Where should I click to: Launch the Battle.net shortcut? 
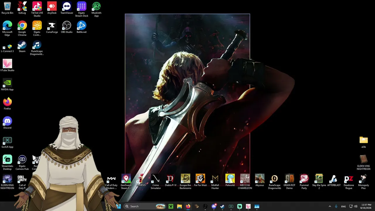(81, 27)
